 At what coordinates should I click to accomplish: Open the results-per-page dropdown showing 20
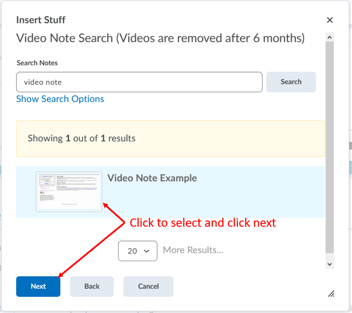(x=137, y=251)
